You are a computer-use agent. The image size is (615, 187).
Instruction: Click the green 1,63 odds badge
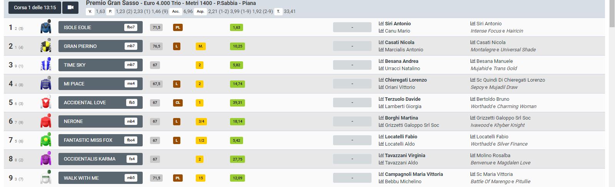click(x=237, y=27)
